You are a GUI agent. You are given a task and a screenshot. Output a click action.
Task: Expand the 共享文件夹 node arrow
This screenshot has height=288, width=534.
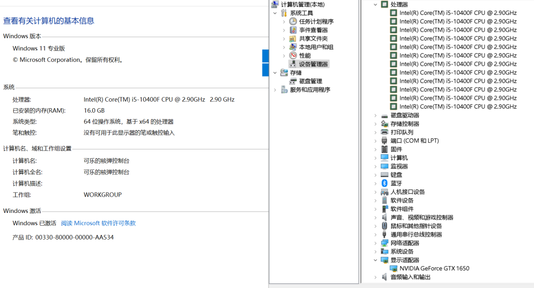[x=284, y=39]
